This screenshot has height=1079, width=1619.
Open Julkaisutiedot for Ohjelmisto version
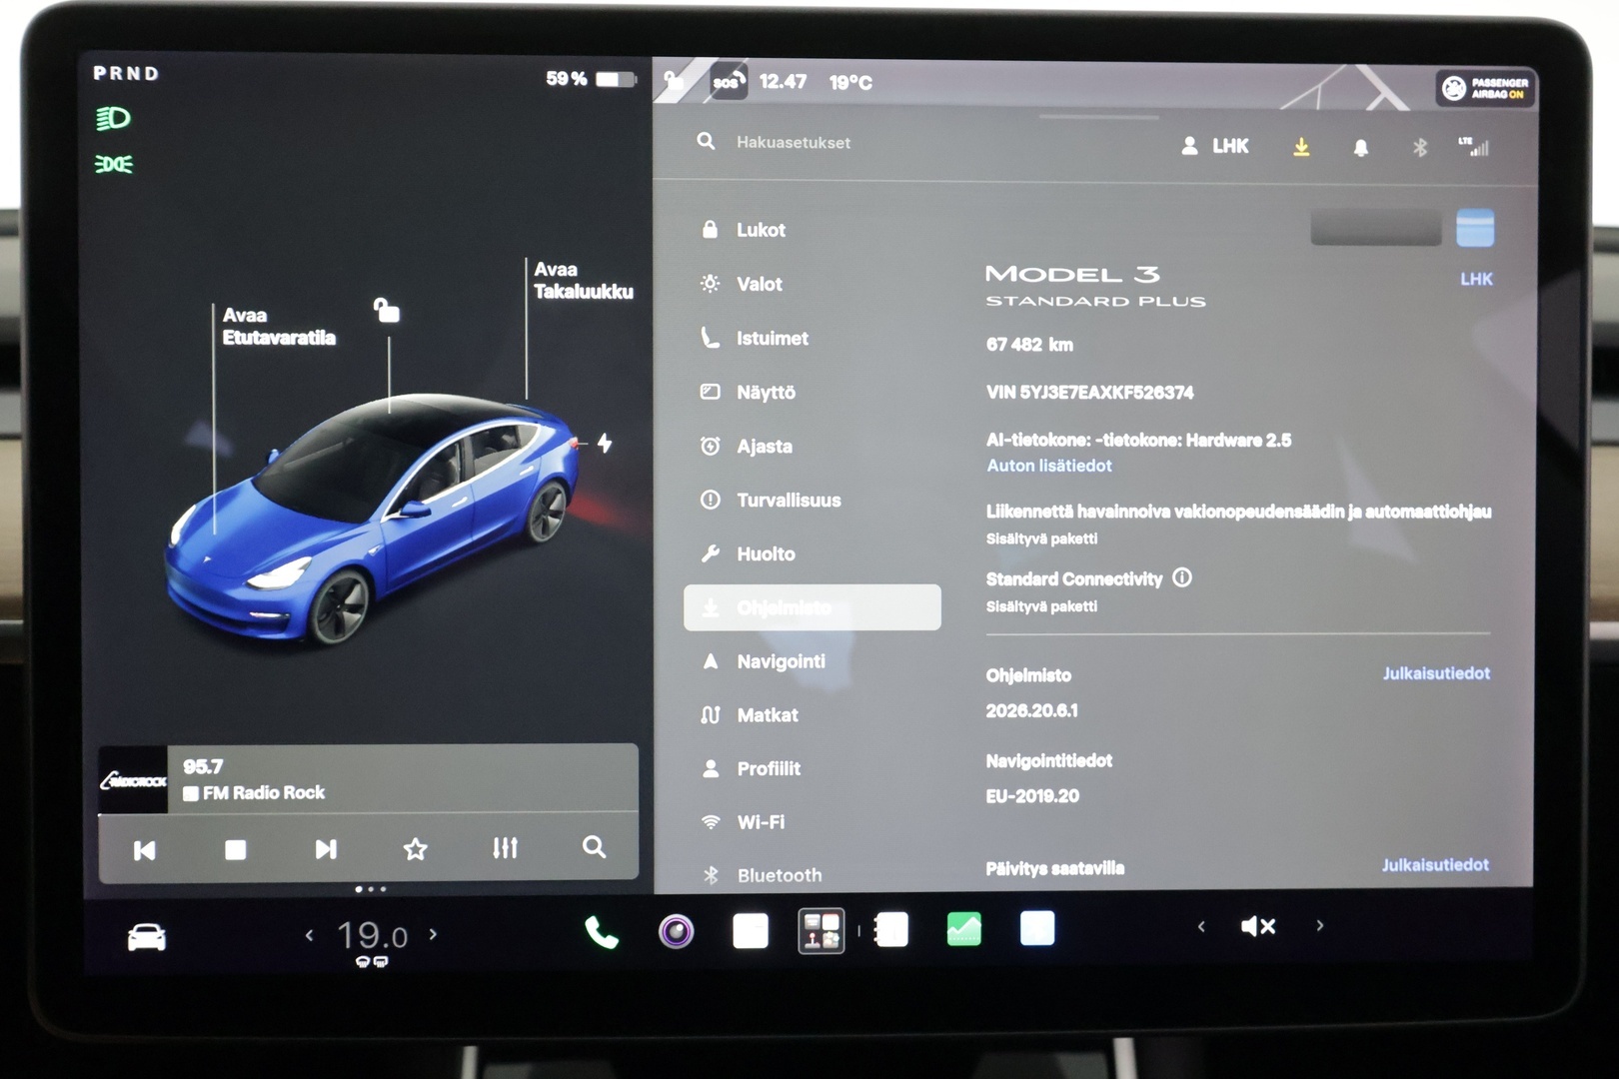1435,673
